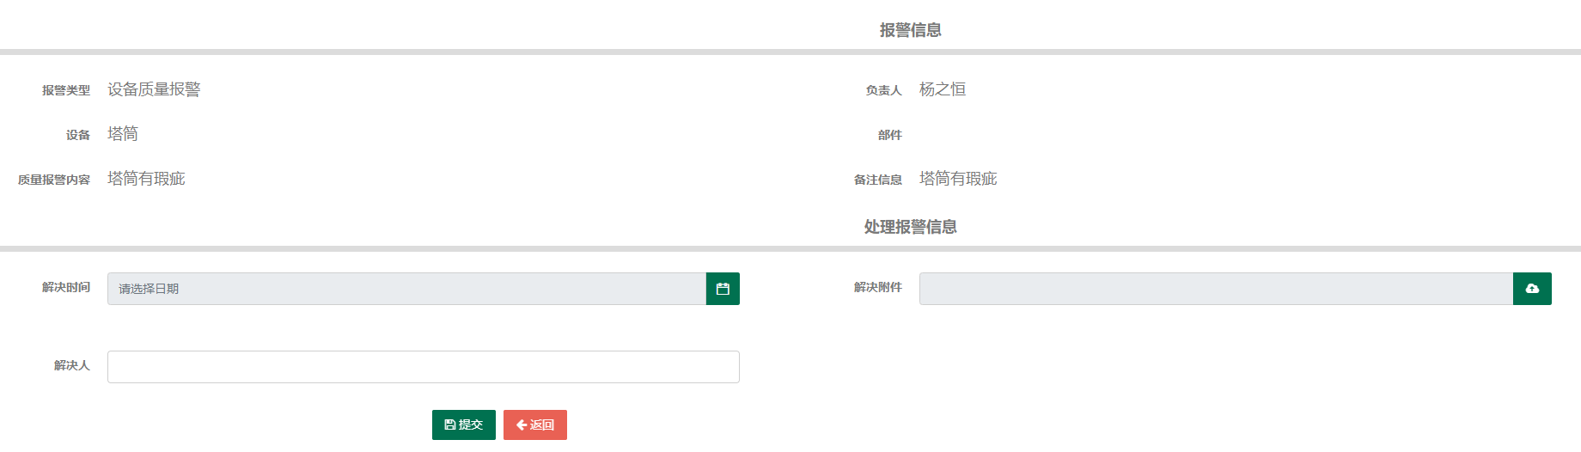This screenshot has width=1581, height=452.
Task: Click the 部件 label
Action: 890,135
